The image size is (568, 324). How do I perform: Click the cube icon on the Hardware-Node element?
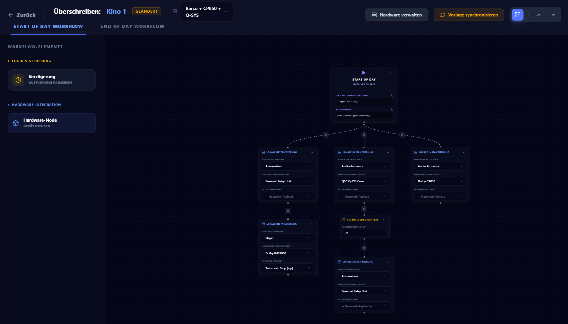coord(16,123)
